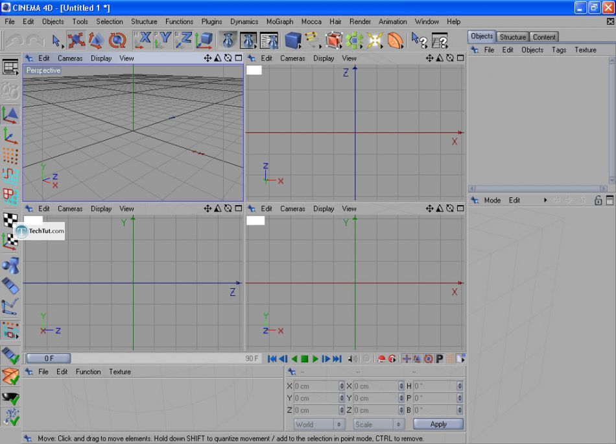Click stepper of rotation H field
This screenshot has height=444, width=616.
tap(460, 386)
